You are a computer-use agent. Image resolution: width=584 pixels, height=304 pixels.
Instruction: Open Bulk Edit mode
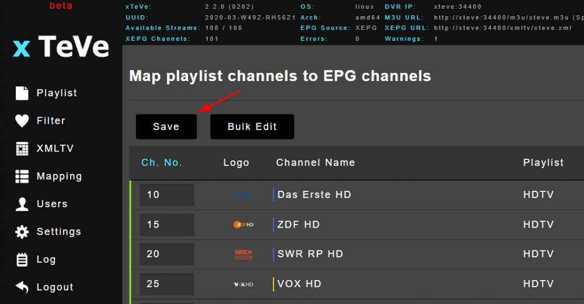point(252,127)
